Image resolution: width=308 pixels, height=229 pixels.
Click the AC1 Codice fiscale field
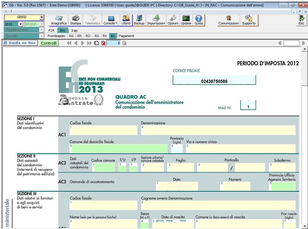pyautogui.click(x=103, y=130)
